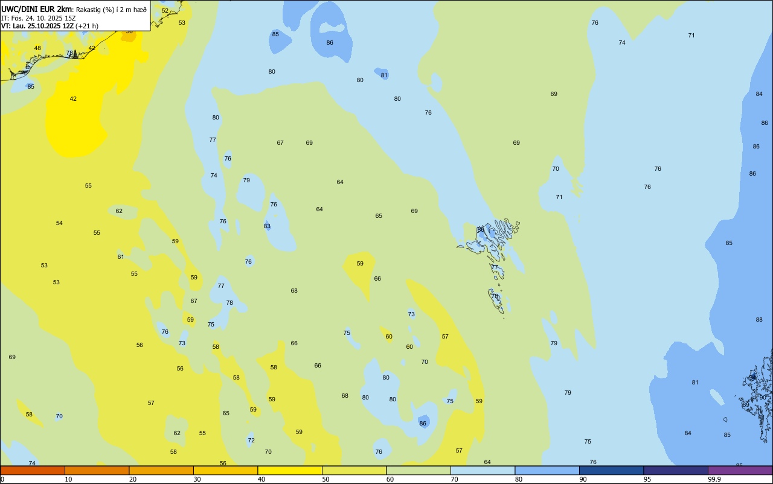Select the 80–90 medium blue legend swatch
The image size is (773, 484).
[x=547, y=470]
